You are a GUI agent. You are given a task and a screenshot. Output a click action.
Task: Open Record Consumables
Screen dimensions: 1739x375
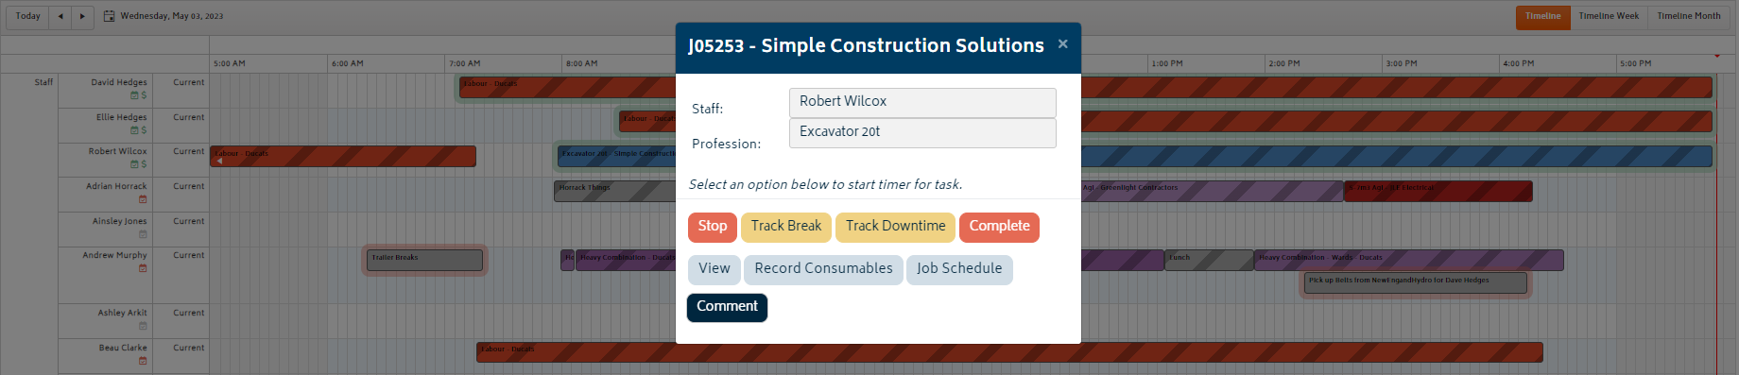(x=823, y=269)
